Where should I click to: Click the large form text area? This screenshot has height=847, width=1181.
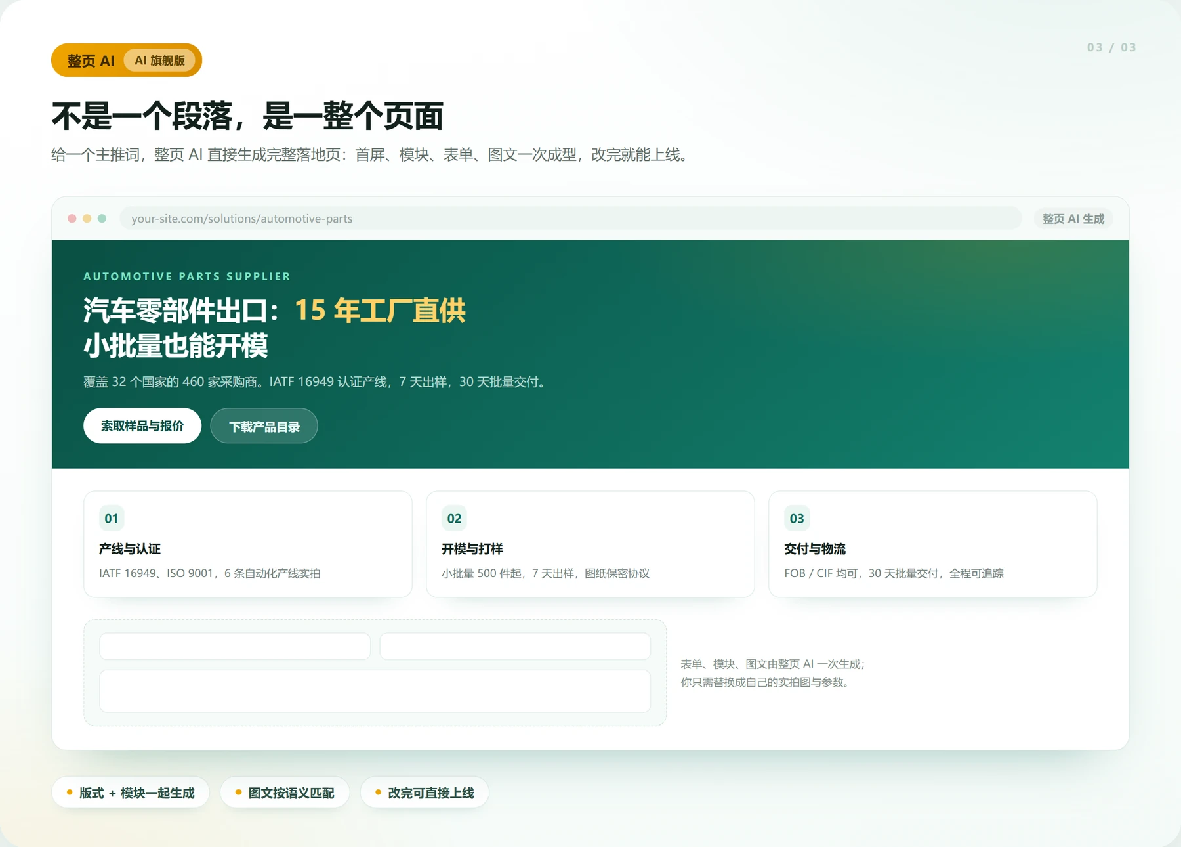coord(375,691)
